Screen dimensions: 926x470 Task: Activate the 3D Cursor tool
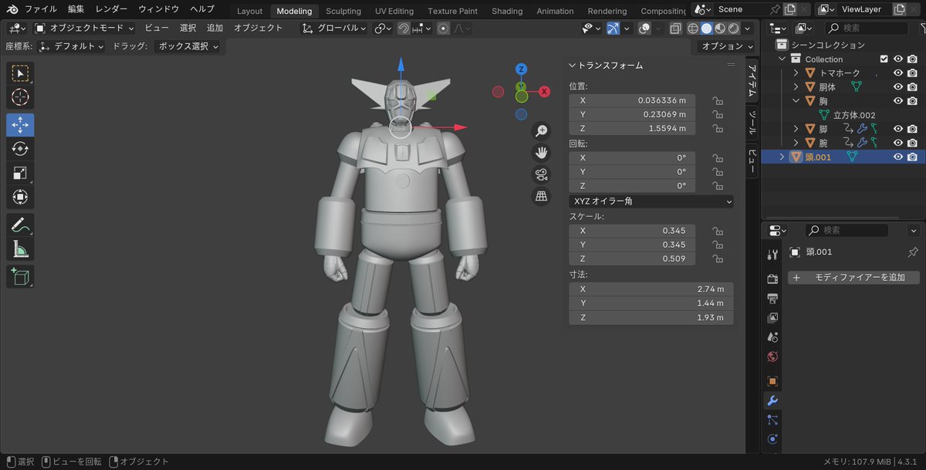pos(20,97)
